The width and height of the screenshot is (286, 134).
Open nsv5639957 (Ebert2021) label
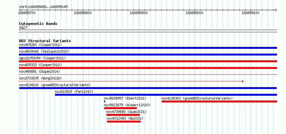pyautogui.click(x=125, y=98)
